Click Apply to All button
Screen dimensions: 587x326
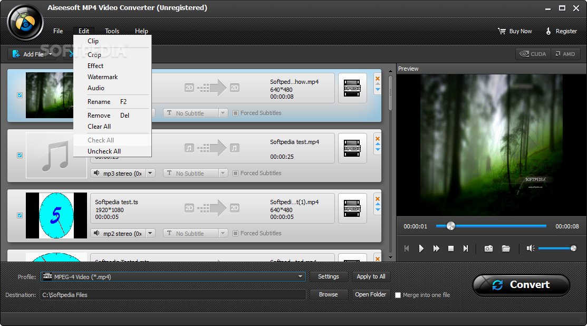coord(371,276)
